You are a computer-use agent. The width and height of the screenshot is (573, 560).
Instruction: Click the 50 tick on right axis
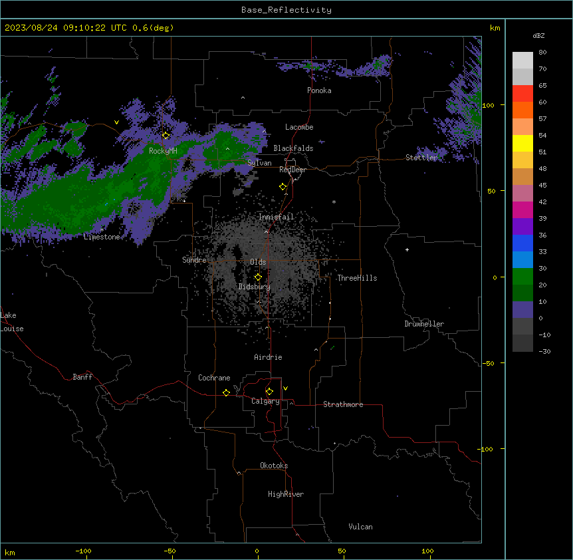(491, 191)
